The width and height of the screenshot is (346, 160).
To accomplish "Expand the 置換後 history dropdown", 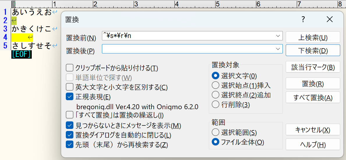I will coord(278,49).
